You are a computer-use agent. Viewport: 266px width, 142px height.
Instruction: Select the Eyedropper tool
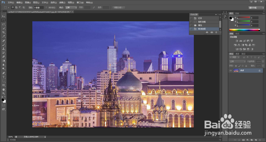(x=3, y=37)
